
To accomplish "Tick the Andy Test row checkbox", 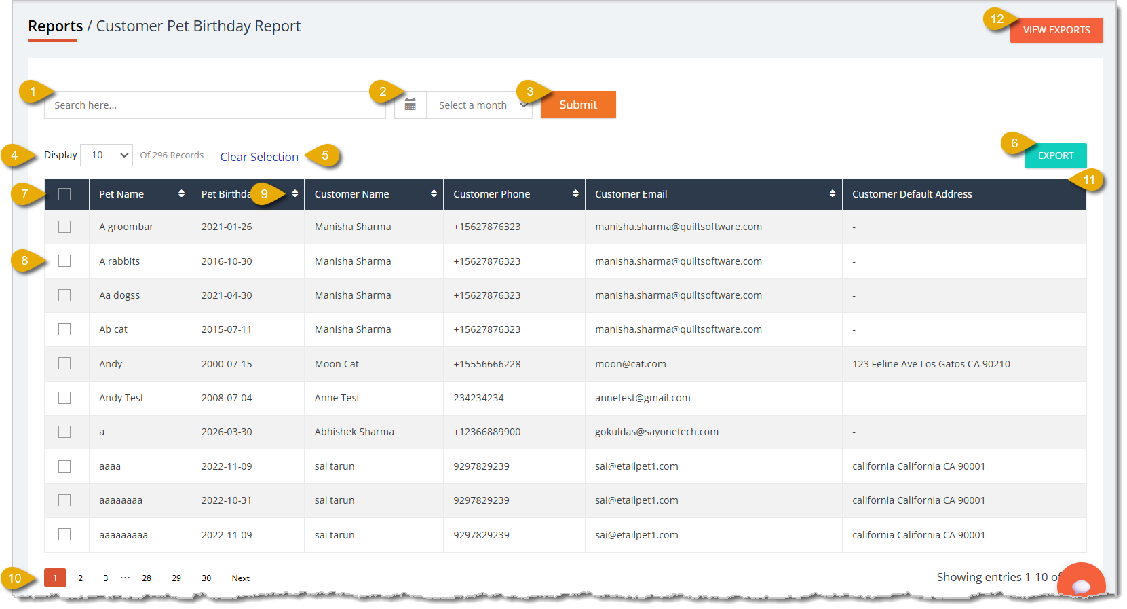I will [x=64, y=398].
